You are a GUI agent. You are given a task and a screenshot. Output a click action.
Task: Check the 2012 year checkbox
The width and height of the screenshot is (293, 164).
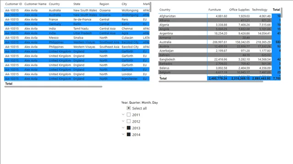pyautogui.click(x=129, y=121)
